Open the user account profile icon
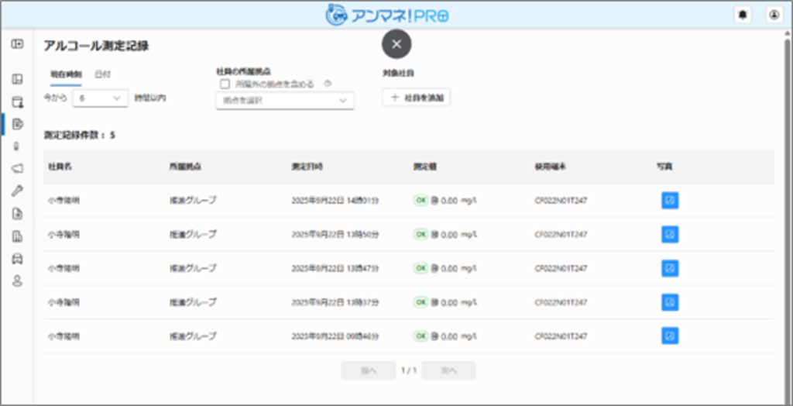 (x=774, y=15)
